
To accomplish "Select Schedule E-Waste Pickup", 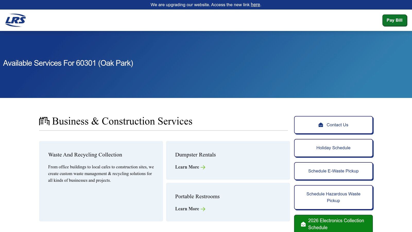I will pyautogui.click(x=333, y=171).
